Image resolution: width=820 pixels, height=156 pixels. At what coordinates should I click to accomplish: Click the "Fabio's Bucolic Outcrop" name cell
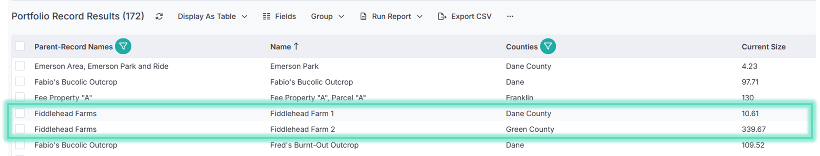pyautogui.click(x=312, y=82)
